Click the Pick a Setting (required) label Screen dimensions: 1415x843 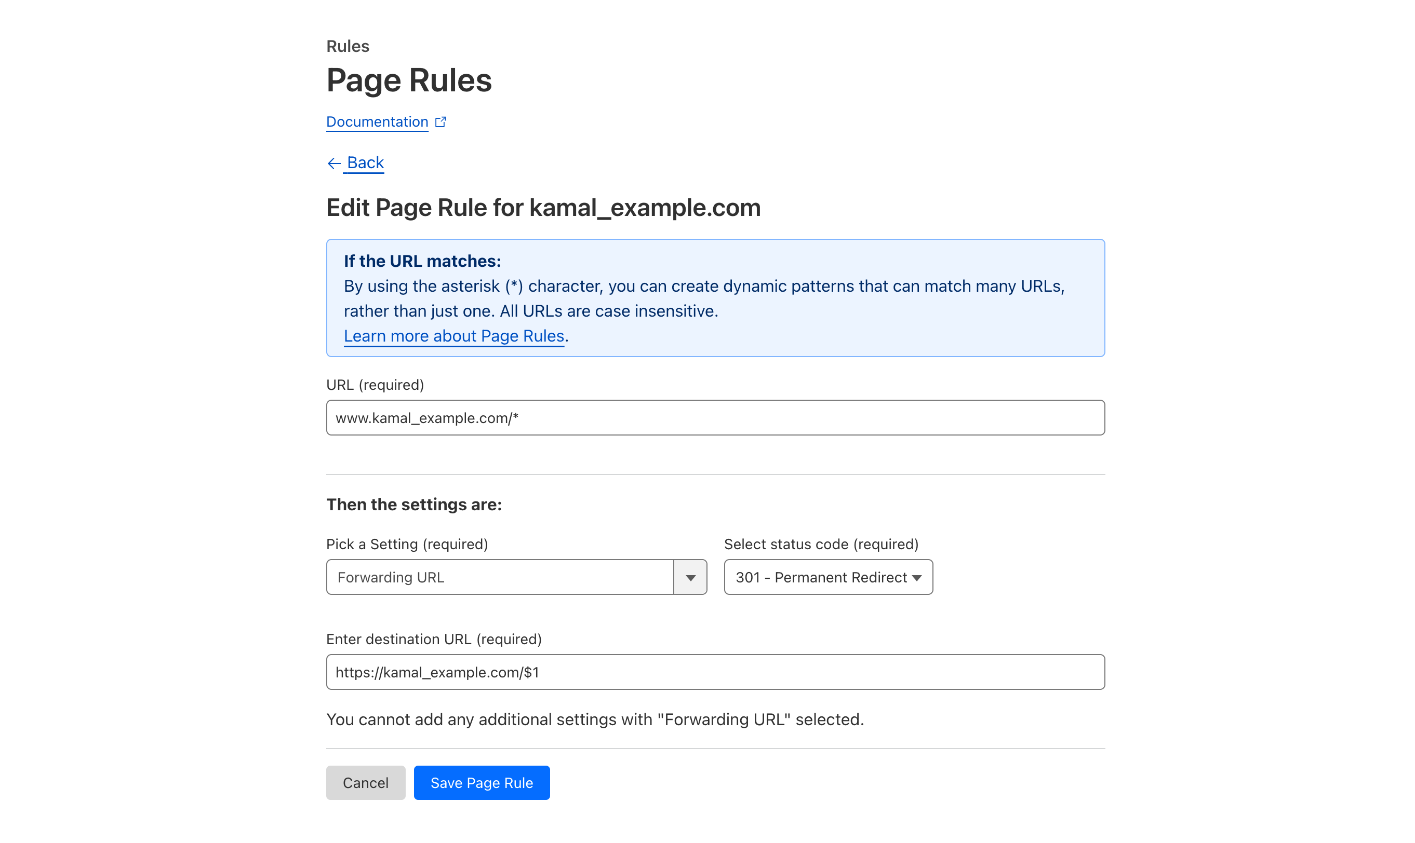(407, 544)
